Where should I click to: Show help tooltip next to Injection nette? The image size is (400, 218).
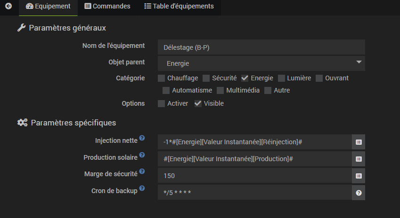[x=142, y=138]
